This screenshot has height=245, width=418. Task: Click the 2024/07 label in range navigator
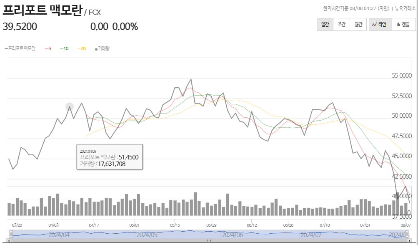coord(311,235)
